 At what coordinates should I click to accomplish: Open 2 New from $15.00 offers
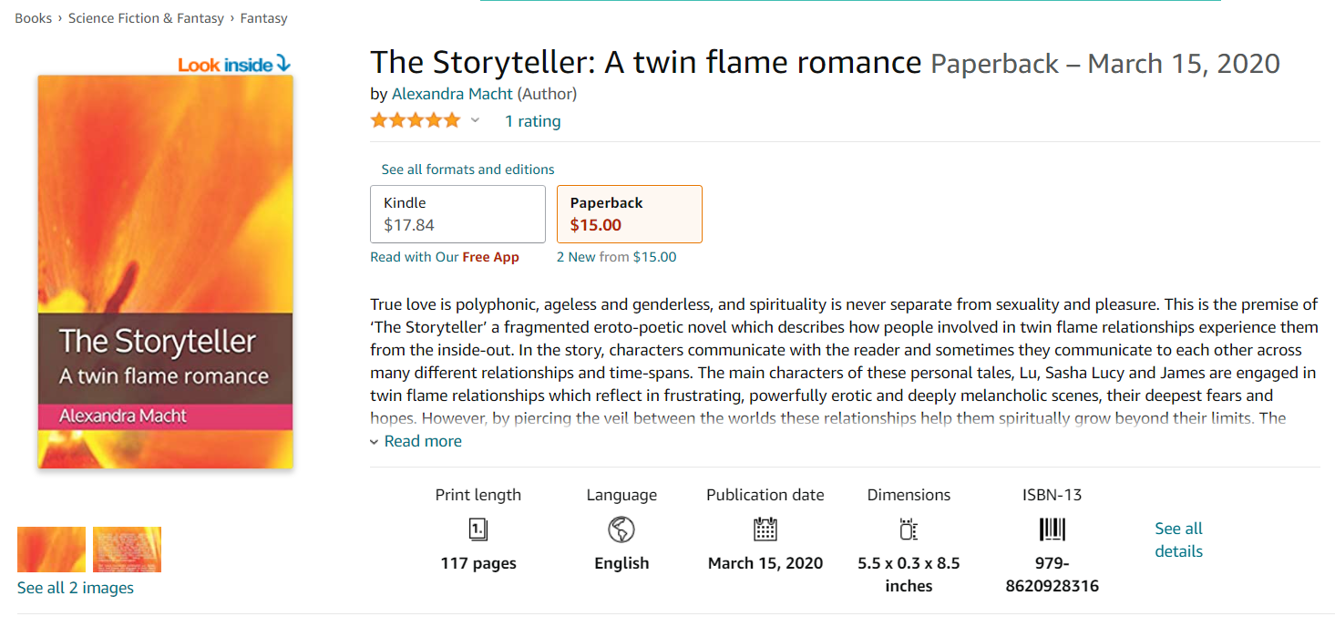[616, 257]
